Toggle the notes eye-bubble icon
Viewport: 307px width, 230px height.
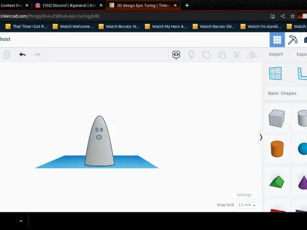176,55
